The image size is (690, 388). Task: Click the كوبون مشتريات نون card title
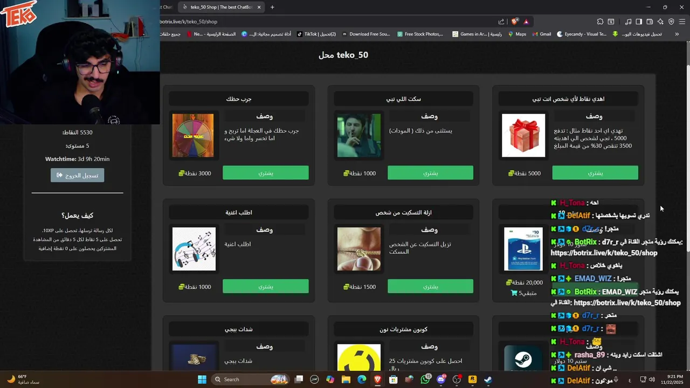pos(403,329)
